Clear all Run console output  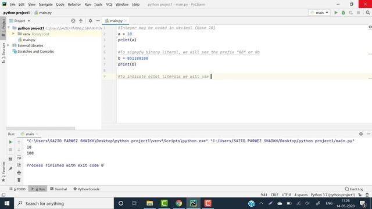point(19,180)
